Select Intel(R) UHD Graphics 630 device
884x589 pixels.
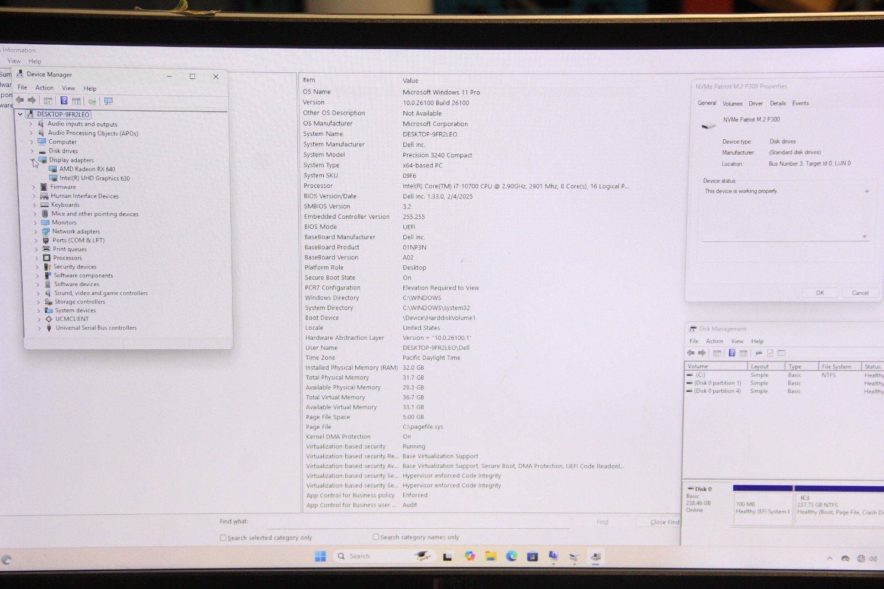pos(94,178)
